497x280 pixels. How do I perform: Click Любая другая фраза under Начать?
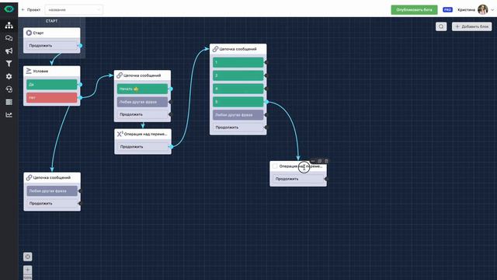coord(142,102)
